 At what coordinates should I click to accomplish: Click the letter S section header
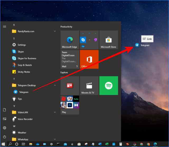[14, 38]
